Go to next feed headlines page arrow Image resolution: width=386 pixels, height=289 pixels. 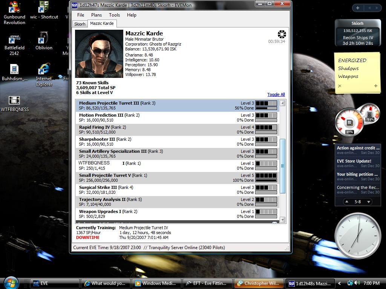pyautogui.click(x=369, y=202)
